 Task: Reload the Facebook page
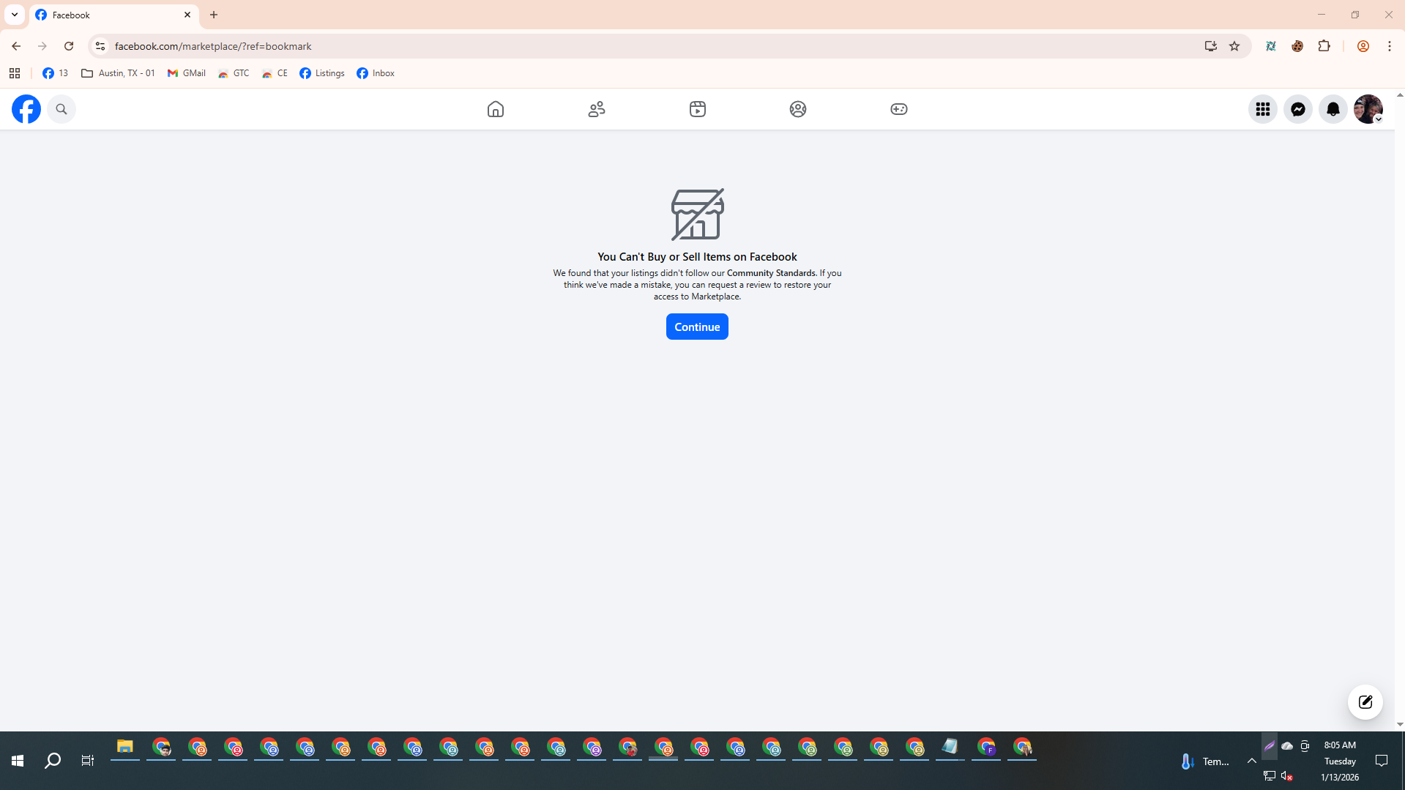(69, 46)
